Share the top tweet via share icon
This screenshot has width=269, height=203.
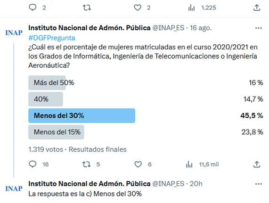coord(257,8)
